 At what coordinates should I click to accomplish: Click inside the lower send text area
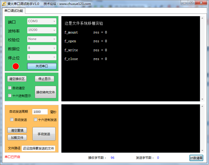(131, 128)
